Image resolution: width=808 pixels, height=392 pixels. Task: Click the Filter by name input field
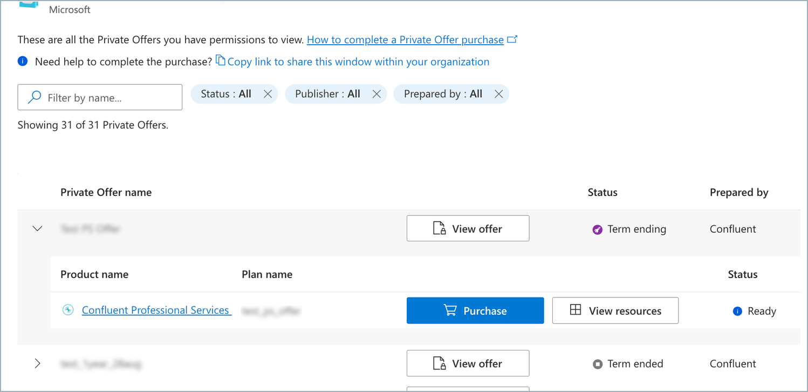(108, 97)
